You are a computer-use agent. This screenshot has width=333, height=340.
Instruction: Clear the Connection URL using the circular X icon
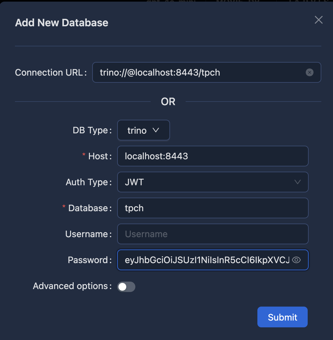coord(309,72)
